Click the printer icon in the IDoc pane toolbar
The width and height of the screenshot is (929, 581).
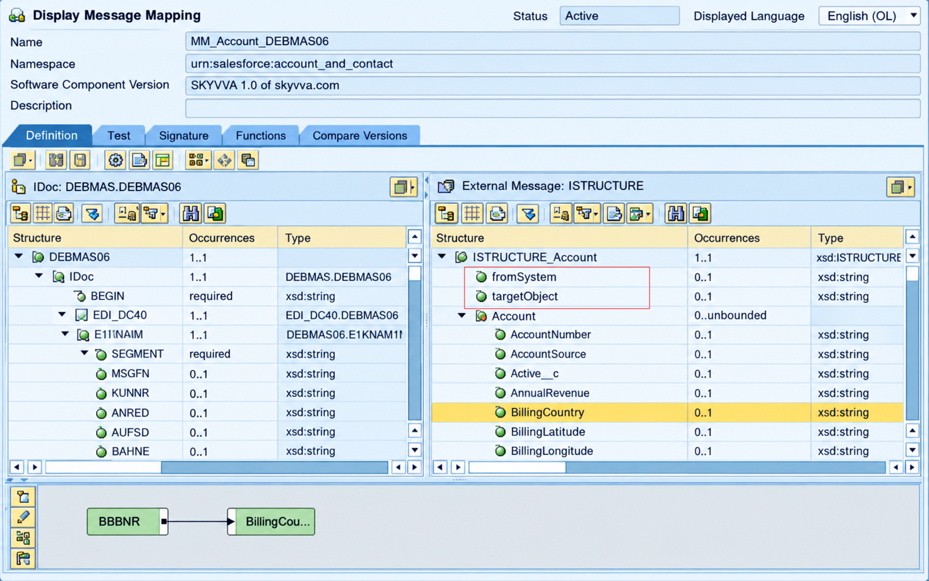[64, 214]
